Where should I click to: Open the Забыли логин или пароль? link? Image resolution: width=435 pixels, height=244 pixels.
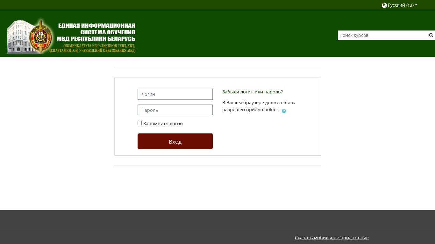coord(253,92)
